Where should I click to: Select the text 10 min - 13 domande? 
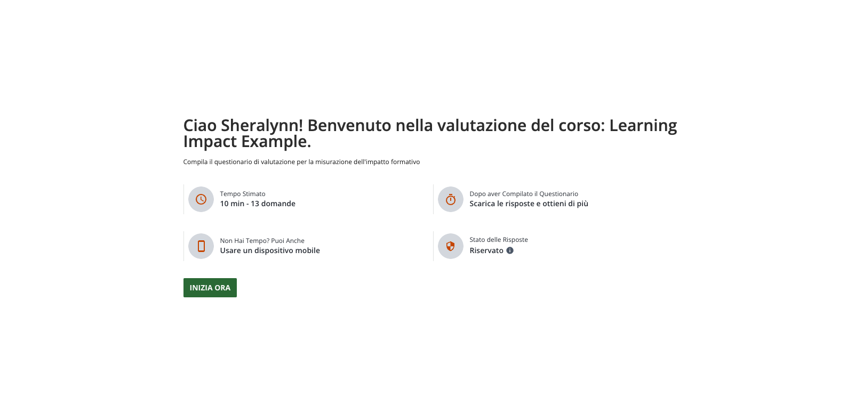pyautogui.click(x=258, y=204)
